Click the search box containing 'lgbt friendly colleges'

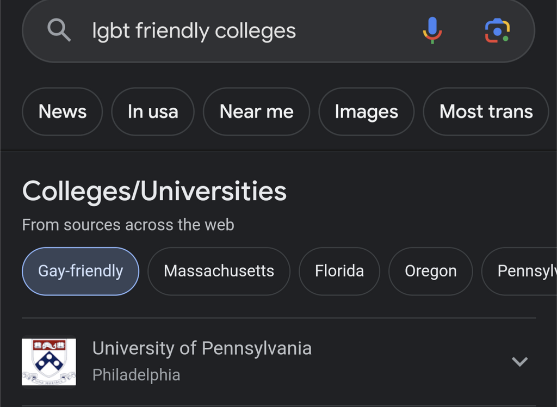245,32
